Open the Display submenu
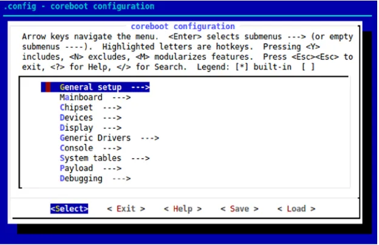Image resolution: width=379 pixels, height=245 pixels. 90,128
